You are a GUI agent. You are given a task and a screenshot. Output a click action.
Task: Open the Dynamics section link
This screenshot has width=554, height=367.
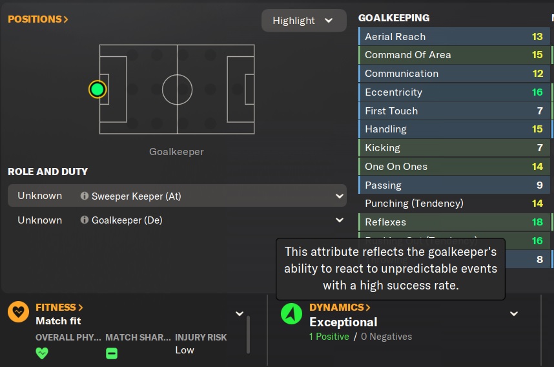click(x=340, y=308)
